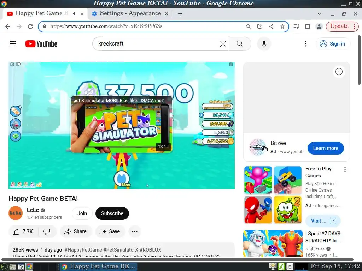Save video to a playlist

click(x=110, y=231)
